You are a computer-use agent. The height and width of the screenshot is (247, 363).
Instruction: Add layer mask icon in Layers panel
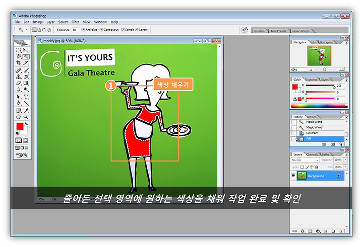(x=310, y=231)
